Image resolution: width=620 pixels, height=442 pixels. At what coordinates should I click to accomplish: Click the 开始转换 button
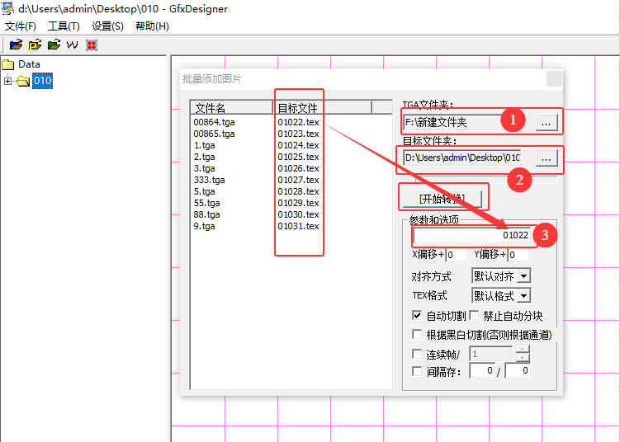(441, 199)
